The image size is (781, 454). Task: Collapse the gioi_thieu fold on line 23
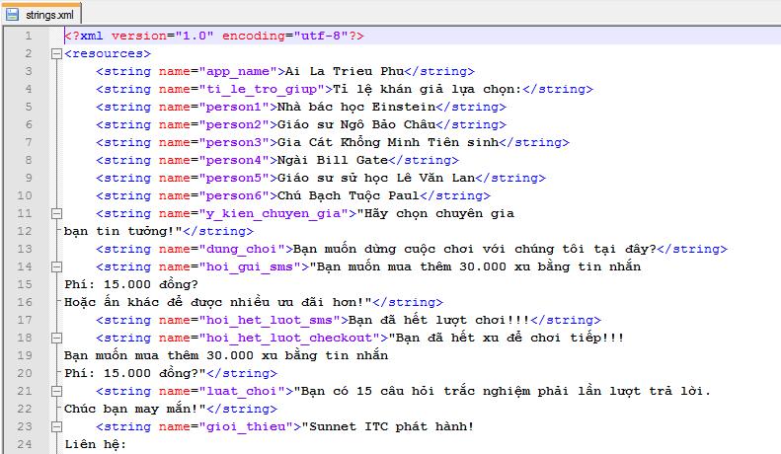(57, 426)
